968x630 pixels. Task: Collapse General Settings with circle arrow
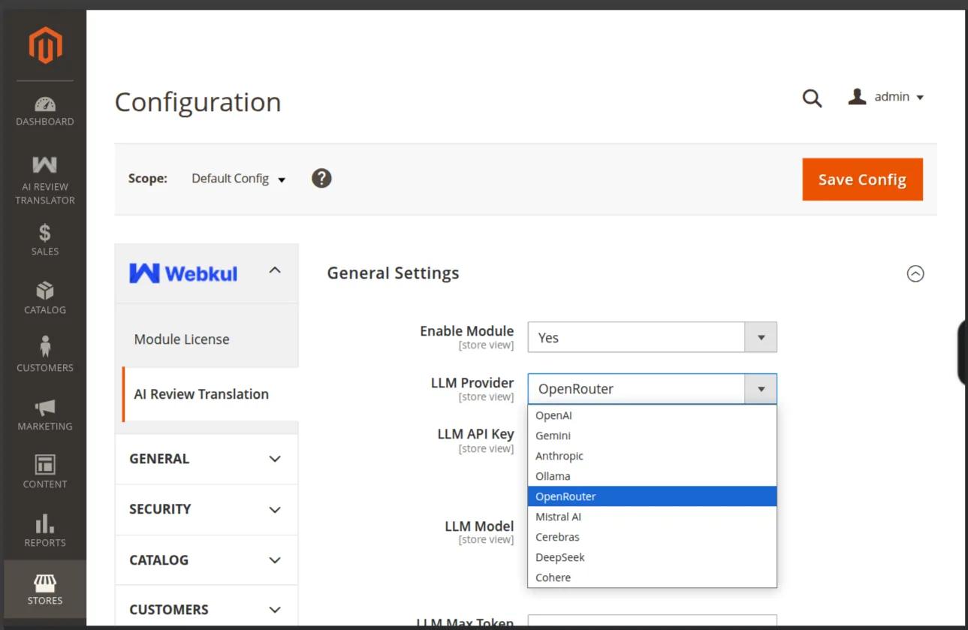[x=915, y=274]
